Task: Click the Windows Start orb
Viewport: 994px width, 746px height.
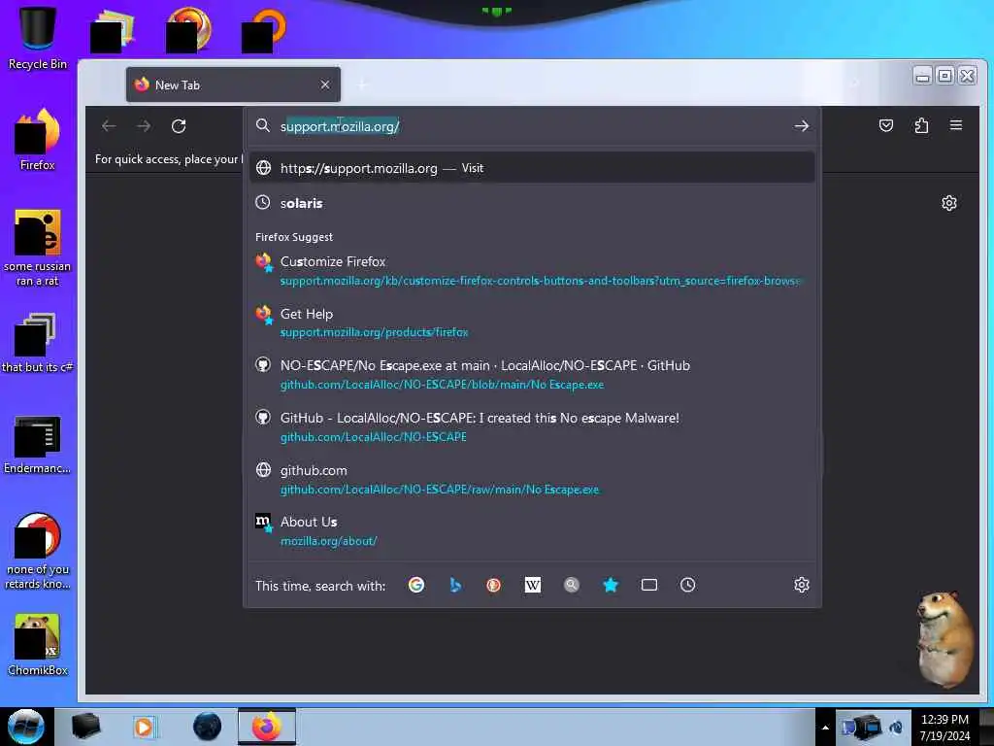Action: 26,727
